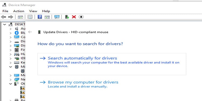Screen dimensions: 202x101
Task: Select the Monitors category monitor icon
Action: click(x=17, y=75)
